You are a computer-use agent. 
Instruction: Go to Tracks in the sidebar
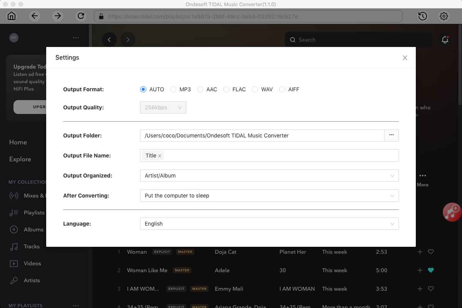pyautogui.click(x=32, y=246)
